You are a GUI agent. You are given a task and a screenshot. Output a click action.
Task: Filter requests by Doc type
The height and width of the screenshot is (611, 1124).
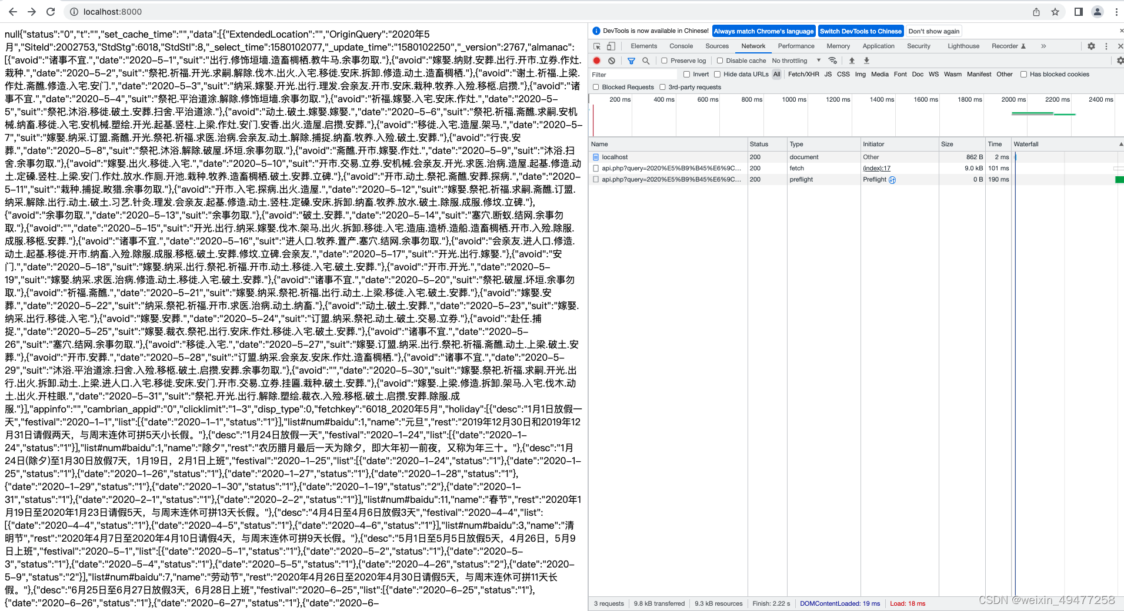[x=918, y=75]
